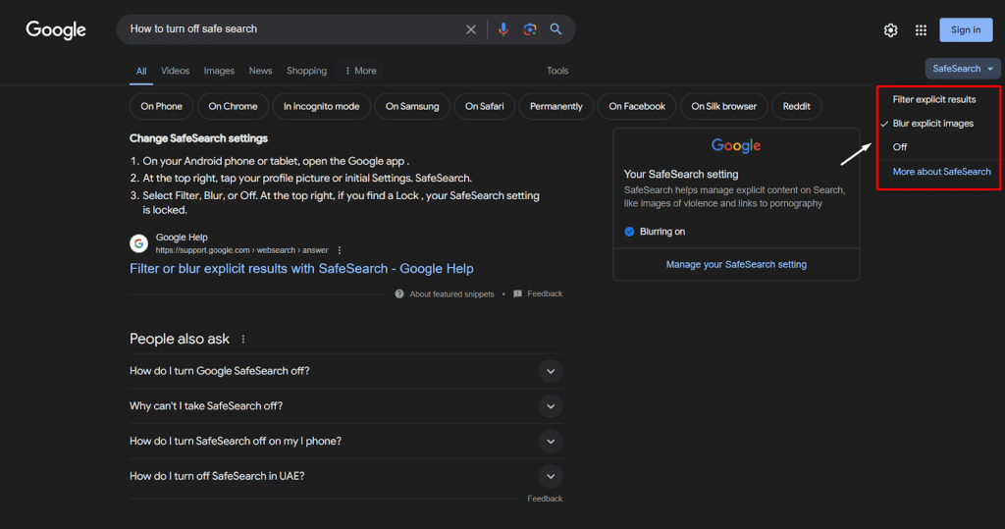Click the Blurring on check indicator
Image resolution: width=1005 pixels, height=529 pixels.
point(629,232)
